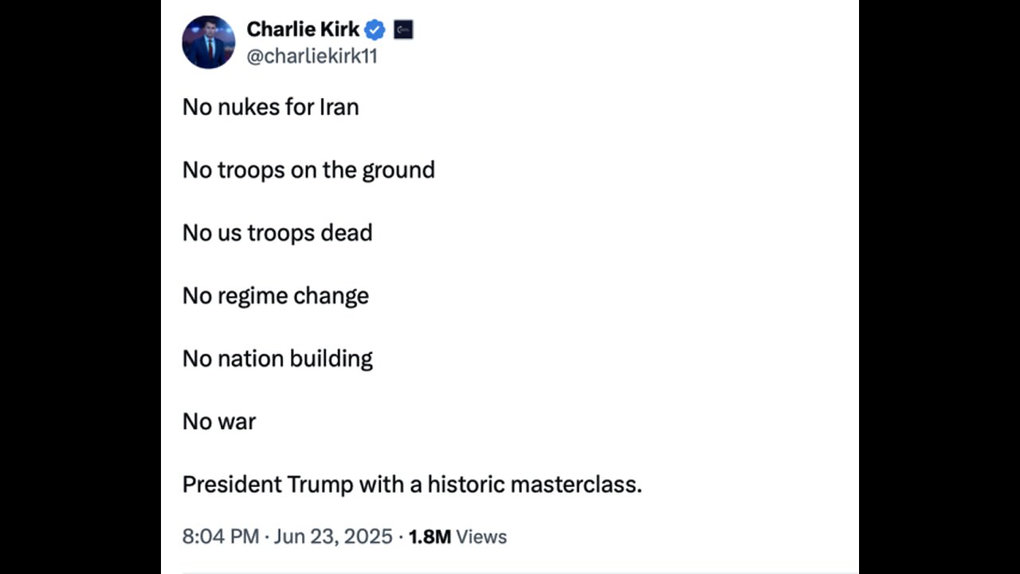Click Charlie Kirk's profile avatar photo
Screen dimensions: 1020x574
point(208,41)
